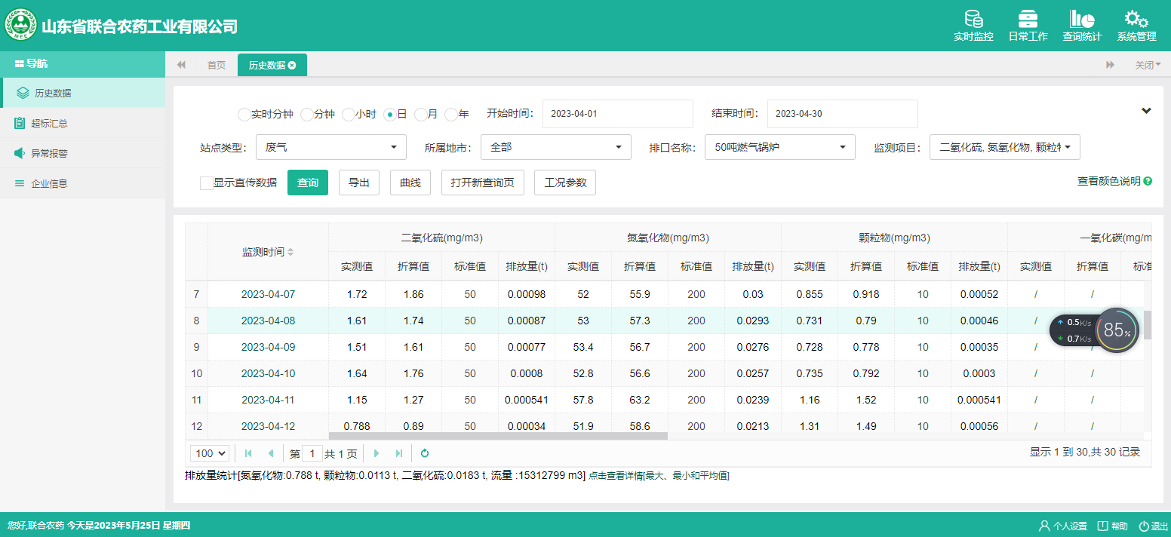
Task: Open 历史数据 in the sidebar
Action: coord(82,93)
